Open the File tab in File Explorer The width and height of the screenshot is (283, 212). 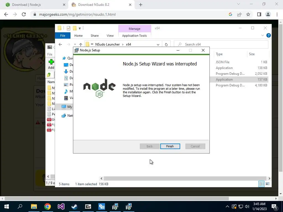[63, 36]
